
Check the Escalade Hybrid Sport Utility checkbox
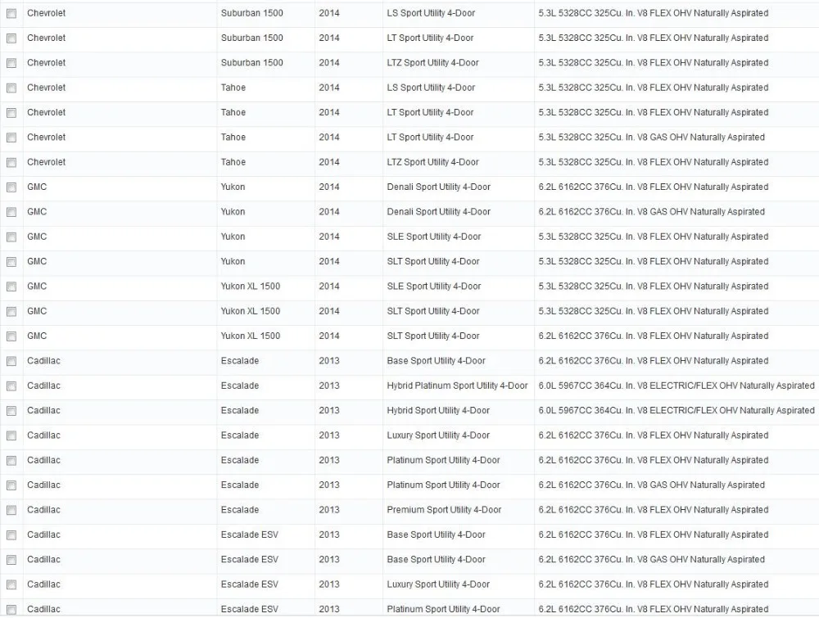point(11,411)
